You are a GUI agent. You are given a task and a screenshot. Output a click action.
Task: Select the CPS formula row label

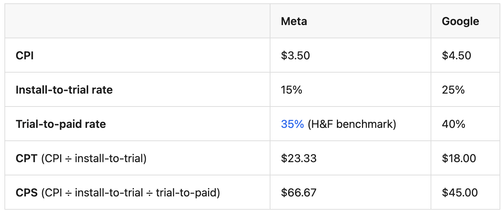coord(118,193)
